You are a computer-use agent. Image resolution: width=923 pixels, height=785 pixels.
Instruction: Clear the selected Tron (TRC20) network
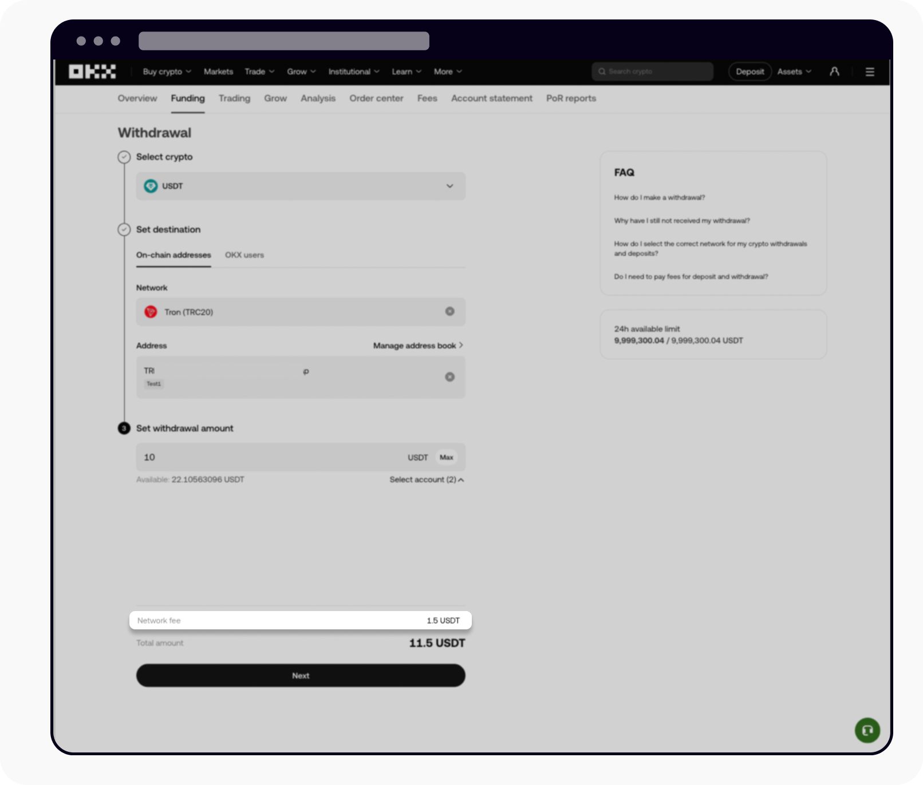pyautogui.click(x=450, y=312)
